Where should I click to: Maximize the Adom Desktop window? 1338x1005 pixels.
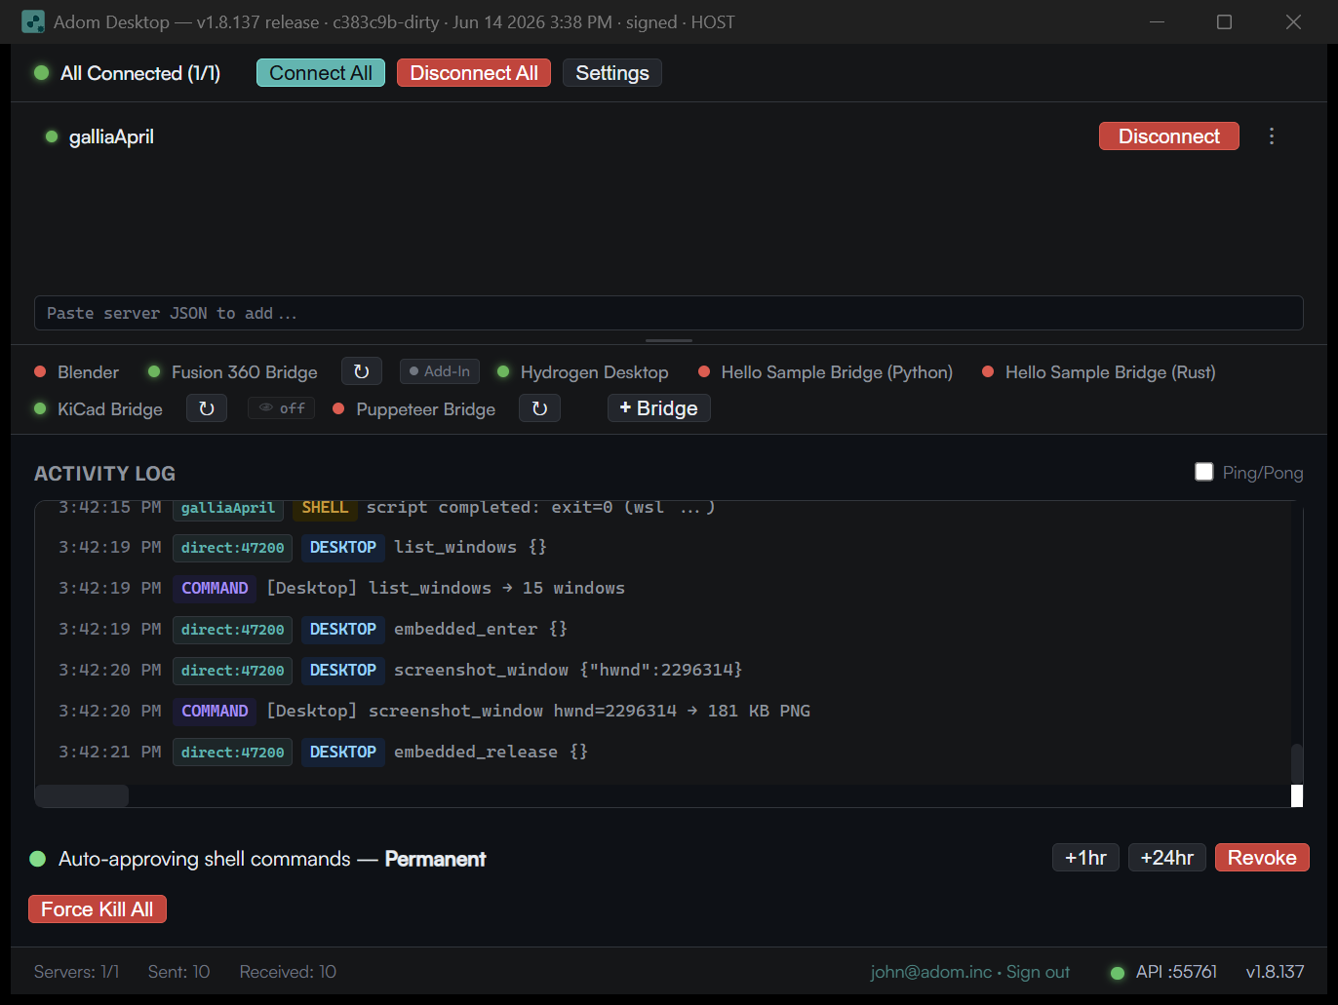pos(1225,21)
